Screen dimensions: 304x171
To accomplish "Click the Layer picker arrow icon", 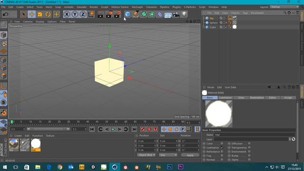I will (294, 139).
